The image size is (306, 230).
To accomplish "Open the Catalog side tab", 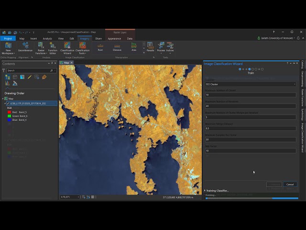I will click(302, 65).
